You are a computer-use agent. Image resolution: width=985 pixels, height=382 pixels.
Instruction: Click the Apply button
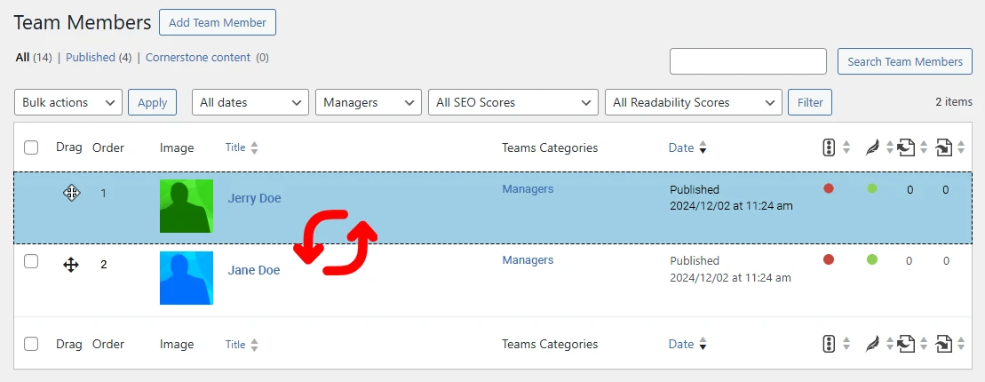(152, 102)
